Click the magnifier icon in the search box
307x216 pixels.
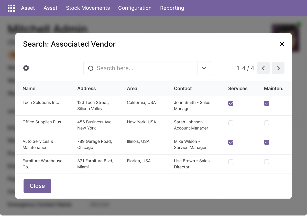pos(91,68)
